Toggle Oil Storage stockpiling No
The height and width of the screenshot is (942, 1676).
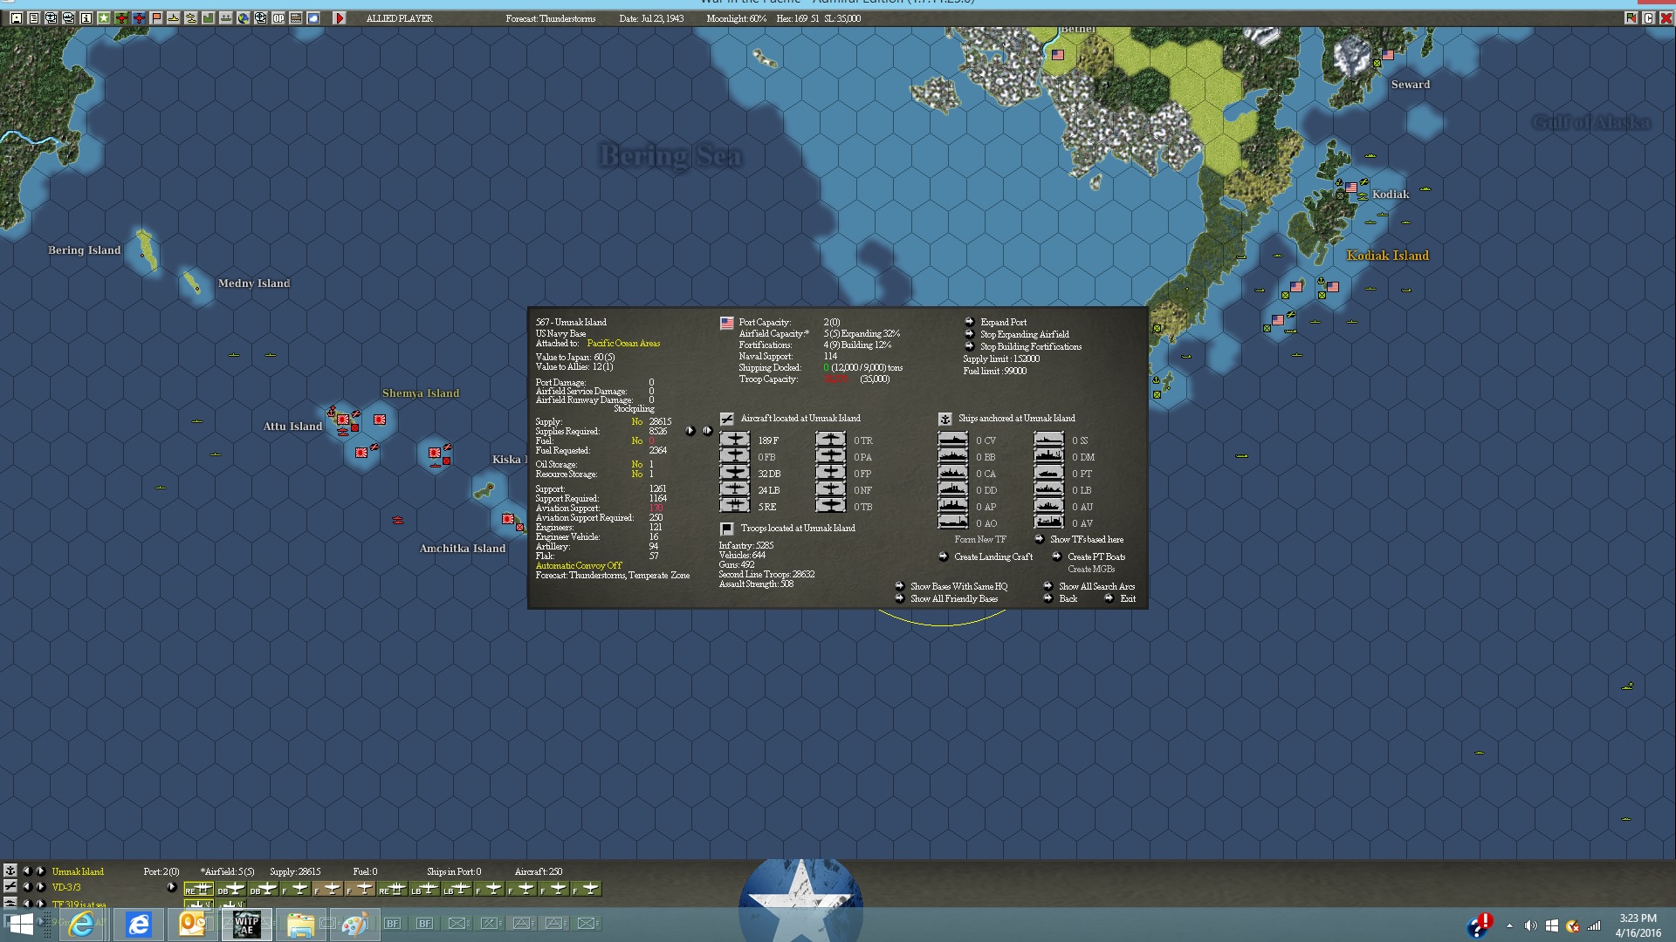(x=636, y=464)
